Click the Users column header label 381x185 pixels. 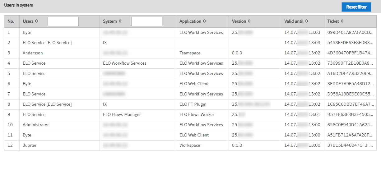coord(28,21)
